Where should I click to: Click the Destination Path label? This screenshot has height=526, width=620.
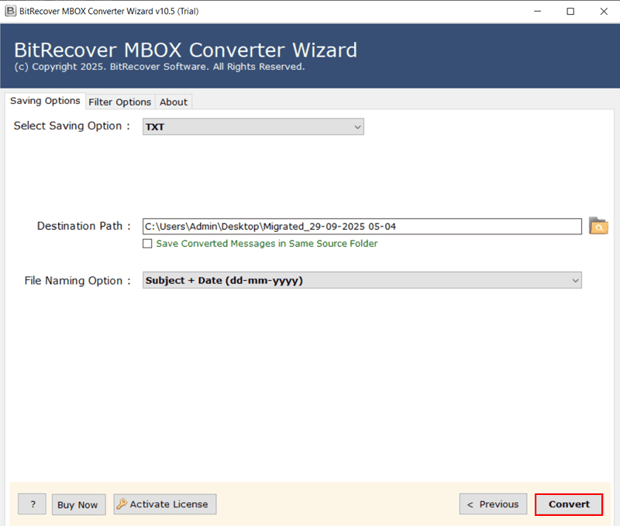pos(84,226)
